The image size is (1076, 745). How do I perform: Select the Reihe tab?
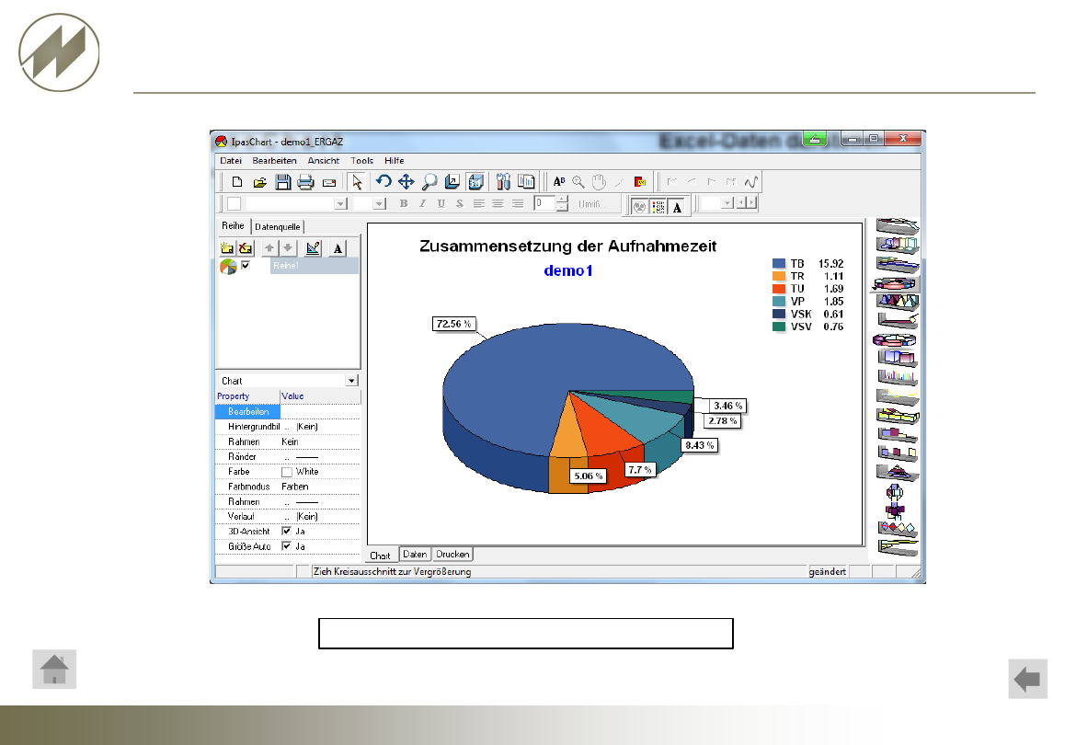pyautogui.click(x=233, y=225)
